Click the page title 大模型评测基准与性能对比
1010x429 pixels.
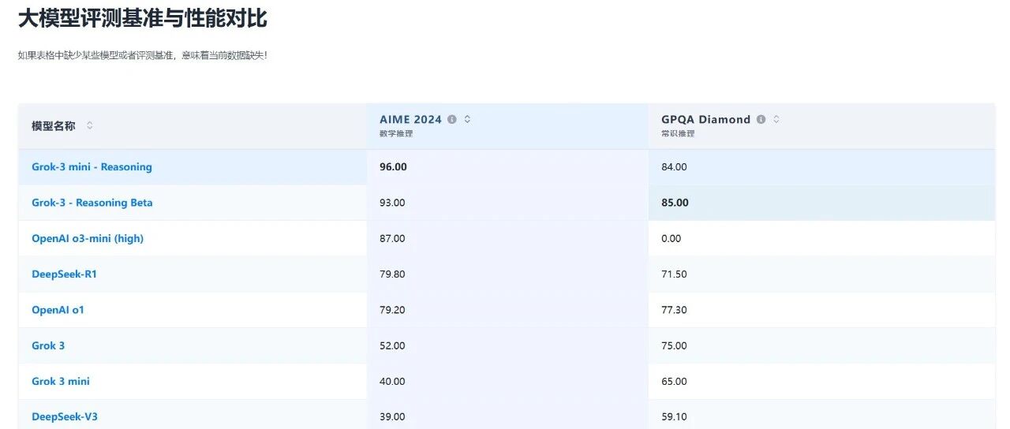[143, 18]
